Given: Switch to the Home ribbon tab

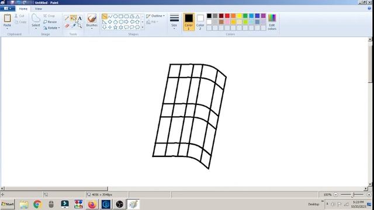Looking at the screenshot, I should pyautogui.click(x=23, y=9).
